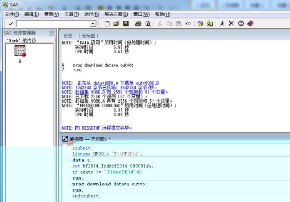Open a file with the folder icon
This screenshot has height=202, width=290.
coord(116,24)
